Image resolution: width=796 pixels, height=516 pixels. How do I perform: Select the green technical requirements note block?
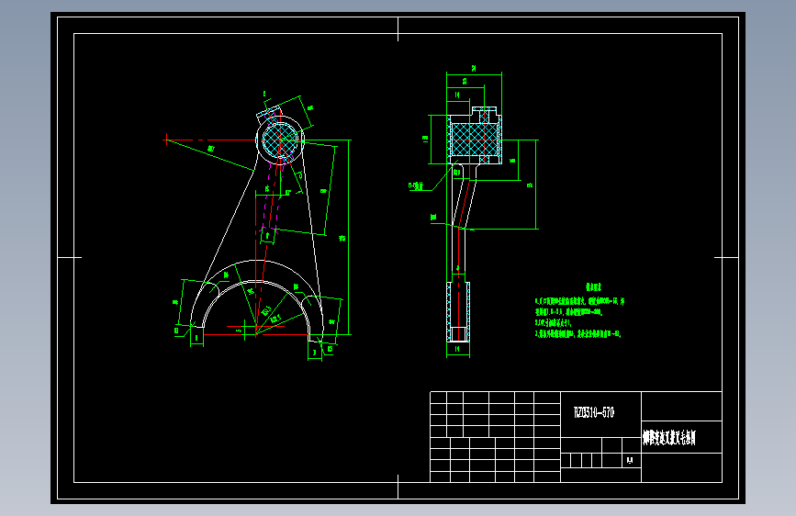579,311
